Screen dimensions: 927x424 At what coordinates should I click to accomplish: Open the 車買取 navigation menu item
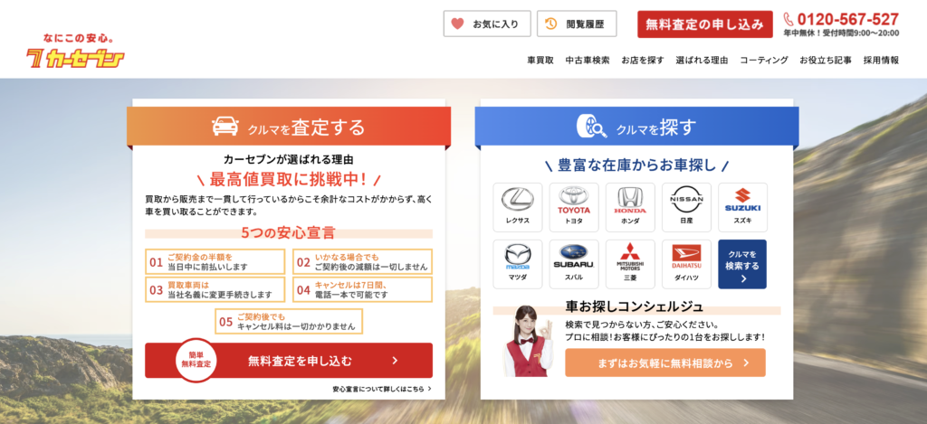(x=540, y=61)
